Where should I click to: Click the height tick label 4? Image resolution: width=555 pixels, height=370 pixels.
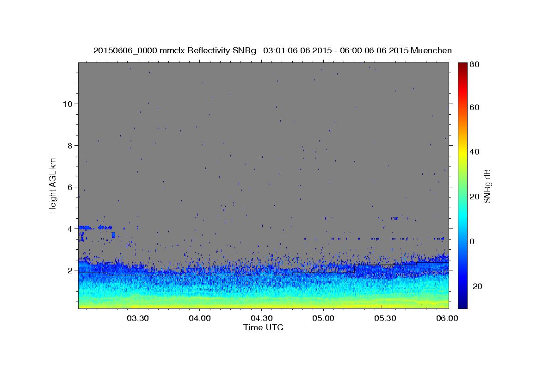coord(70,229)
